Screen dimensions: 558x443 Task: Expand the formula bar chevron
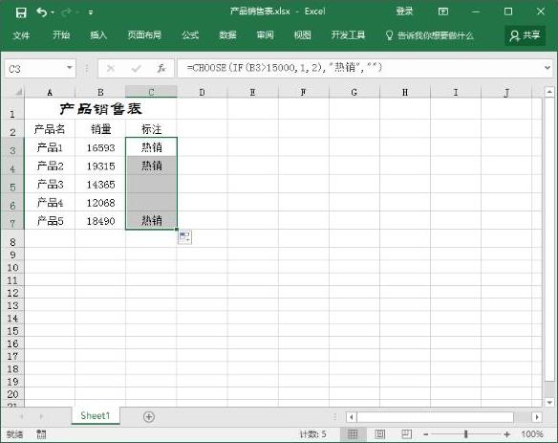point(547,67)
